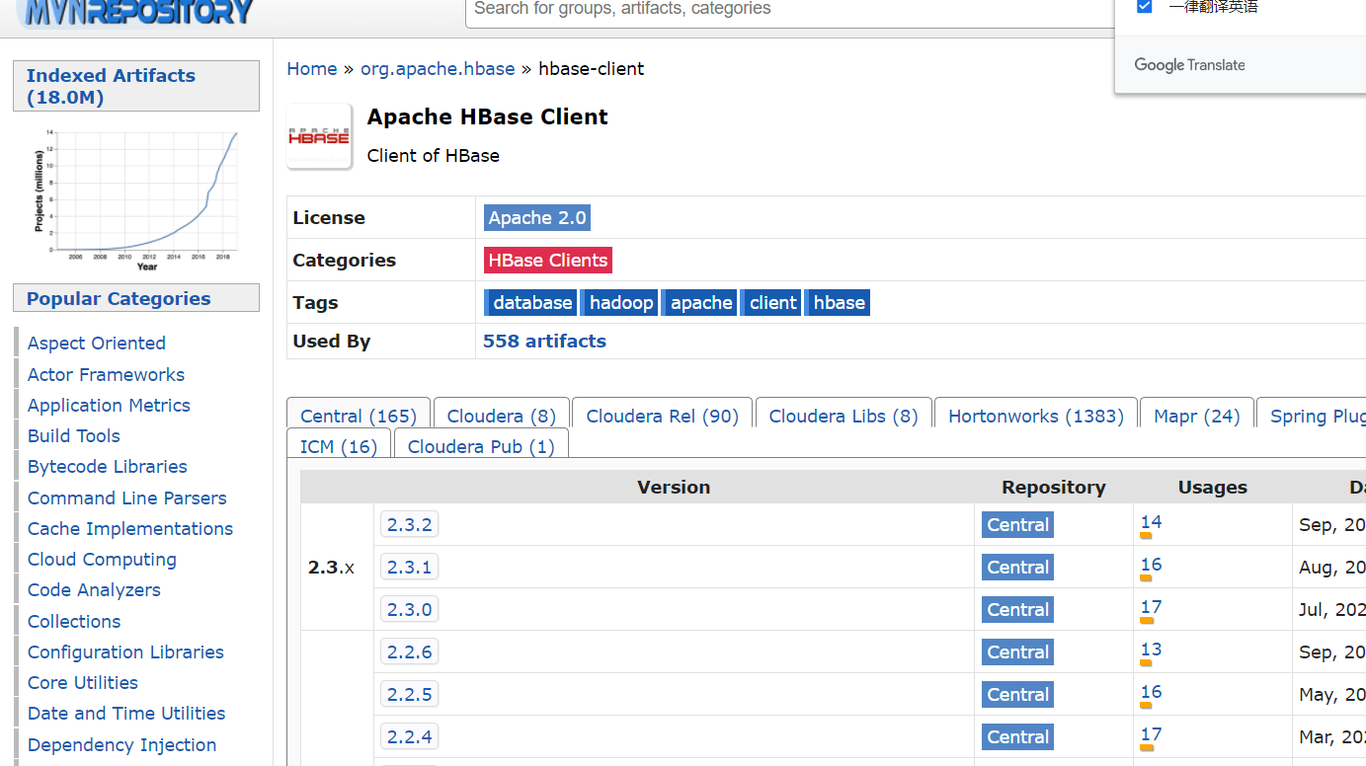Open the 14 usages link for 2.3.2

click(x=1151, y=522)
